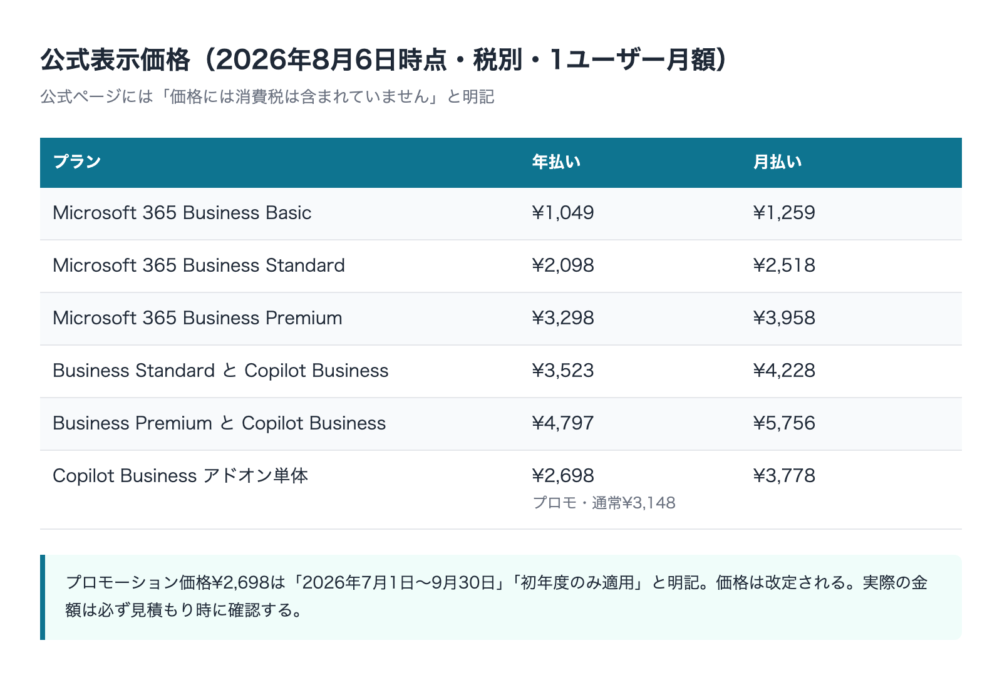The image size is (1002, 680).
Task: Click the 年払い column header
Action: [556, 162]
